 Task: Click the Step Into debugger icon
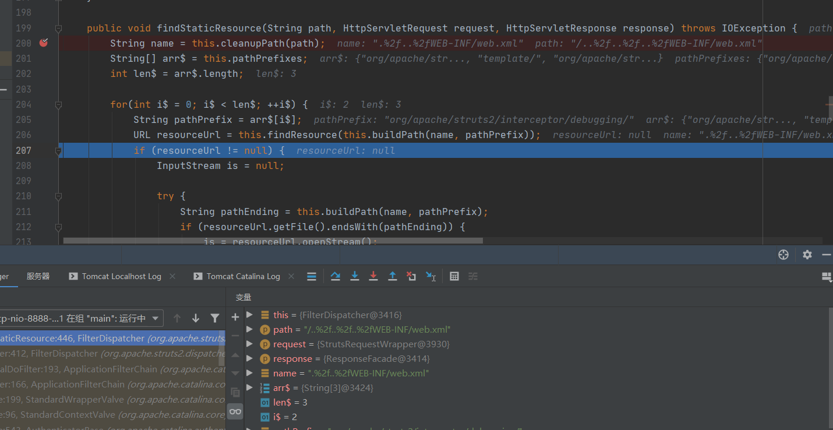pyautogui.click(x=354, y=276)
